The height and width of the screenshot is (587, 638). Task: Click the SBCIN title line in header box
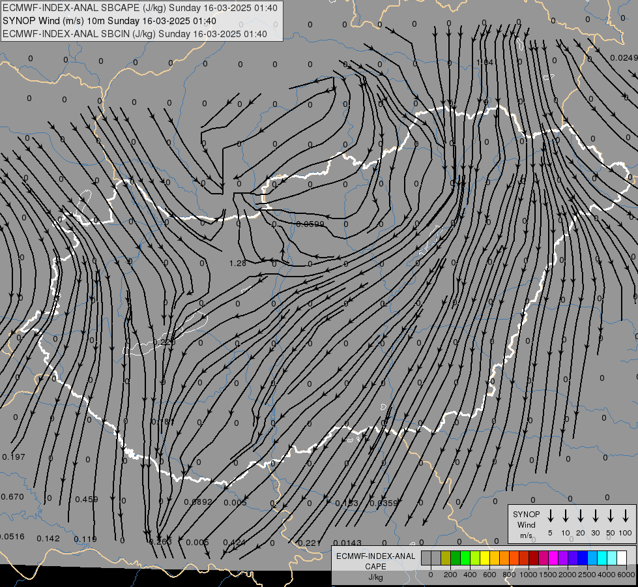135,34
